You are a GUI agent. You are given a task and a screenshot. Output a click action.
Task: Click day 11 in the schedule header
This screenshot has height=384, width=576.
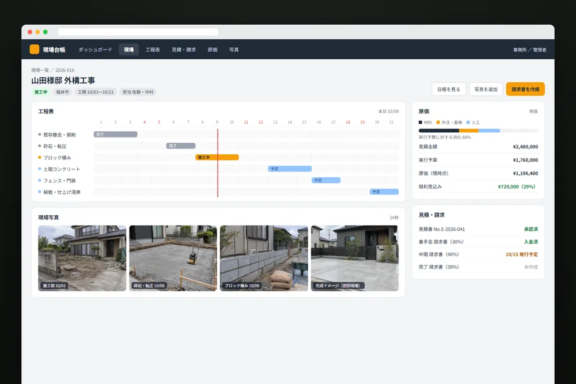pos(246,122)
